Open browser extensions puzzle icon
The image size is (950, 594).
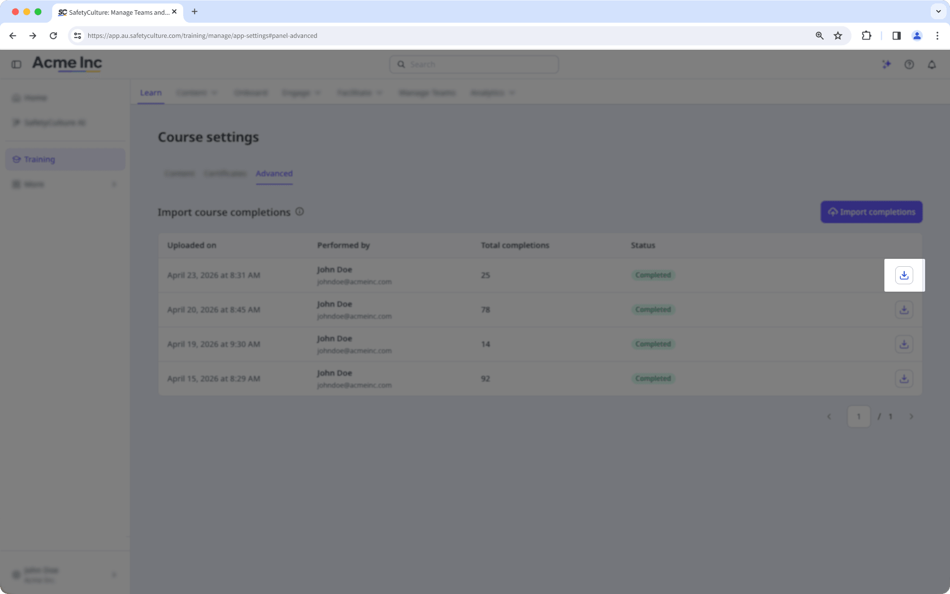pos(866,36)
